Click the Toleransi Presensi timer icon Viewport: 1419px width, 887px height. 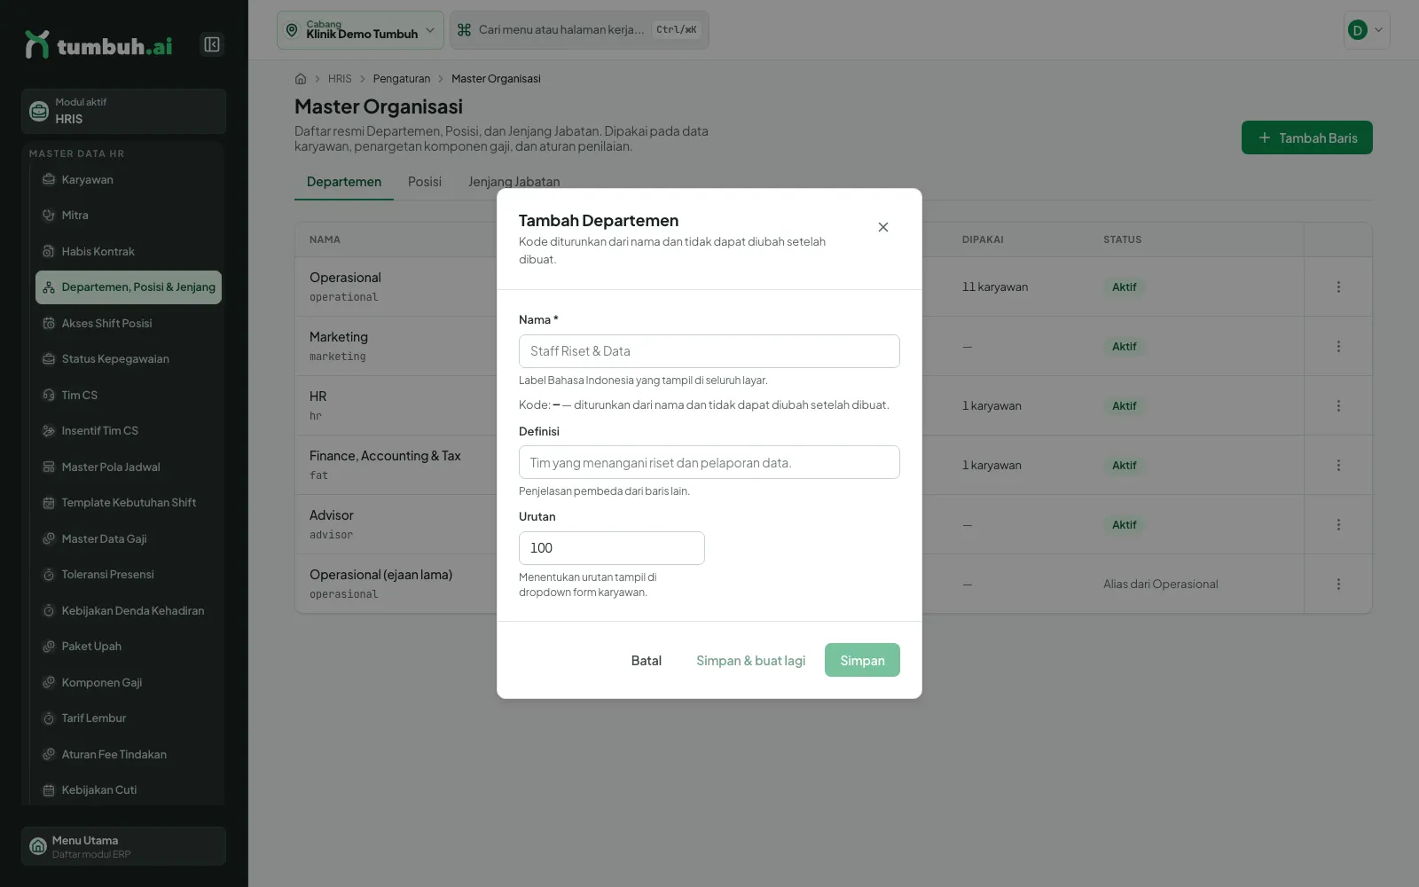pyautogui.click(x=49, y=575)
